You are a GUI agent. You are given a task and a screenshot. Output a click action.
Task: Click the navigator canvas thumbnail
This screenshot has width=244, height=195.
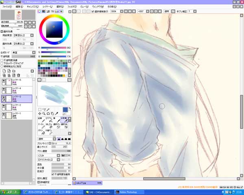point(18,15)
